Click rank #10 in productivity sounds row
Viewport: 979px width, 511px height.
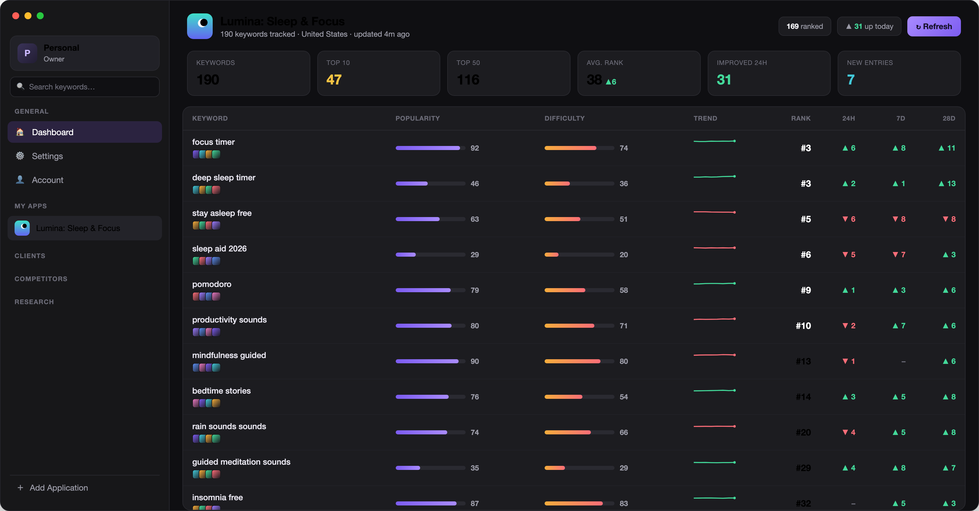(803, 326)
